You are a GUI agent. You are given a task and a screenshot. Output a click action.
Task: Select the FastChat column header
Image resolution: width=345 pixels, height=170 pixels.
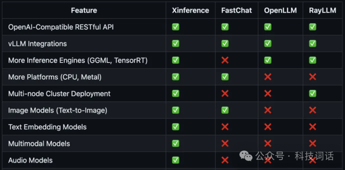pos(236,10)
